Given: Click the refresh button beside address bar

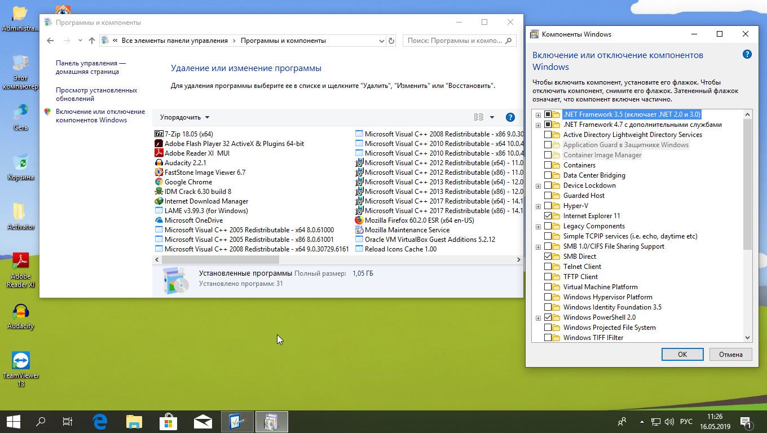Looking at the screenshot, I should click(391, 41).
